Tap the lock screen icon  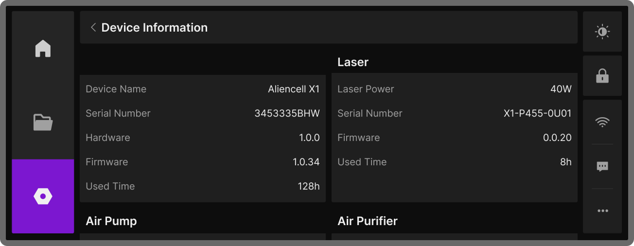(x=602, y=76)
